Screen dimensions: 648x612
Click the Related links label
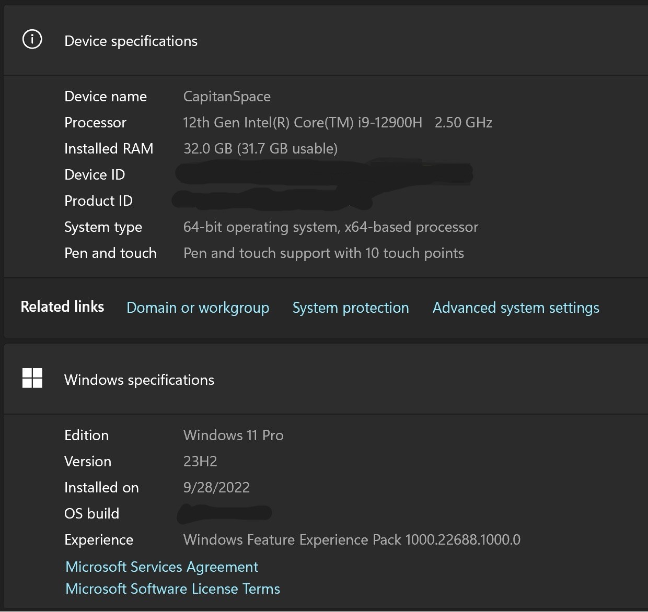62,307
